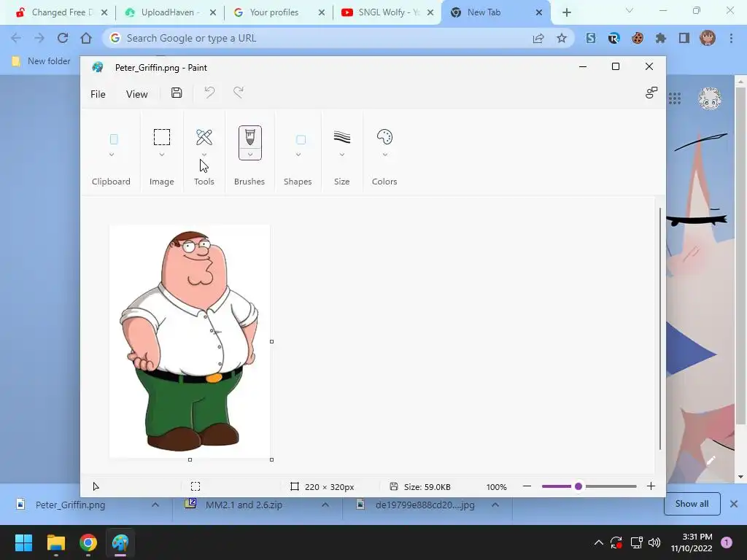Click the zoom slider handle in Paint
Image resolution: width=747 pixels, height=560 pixels.
(x=578, y=486)
